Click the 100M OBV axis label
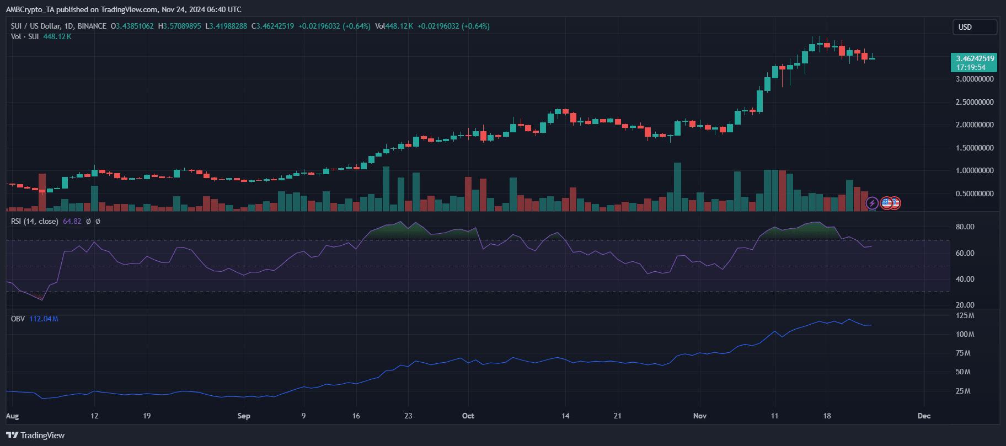The image size is (1006, 446). tap(965, 335)
